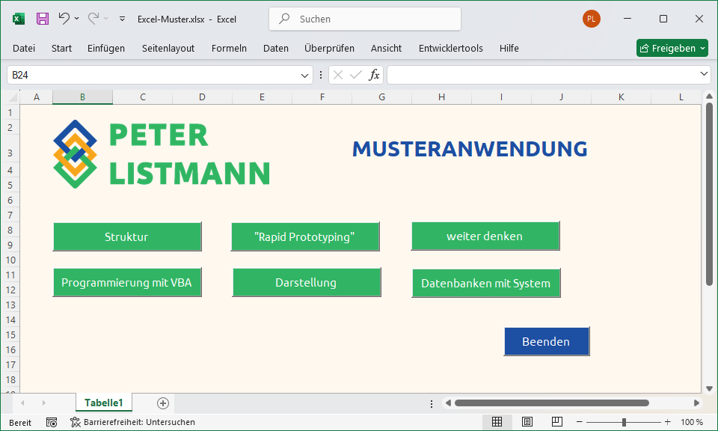Click the Suchen search field
This screenshot has height=431, width=718.
coord(364,19)
